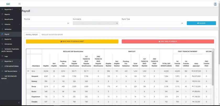Open Validation Duplicates (Auto Tagged) menu
Screen dimensions: 220x106
pos(11,50)
